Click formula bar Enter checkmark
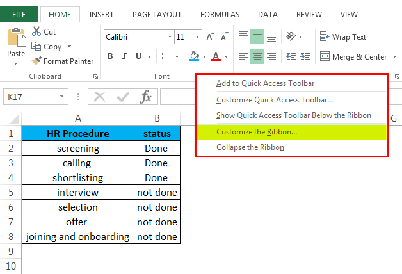402x274 pixels. [123, 97]
